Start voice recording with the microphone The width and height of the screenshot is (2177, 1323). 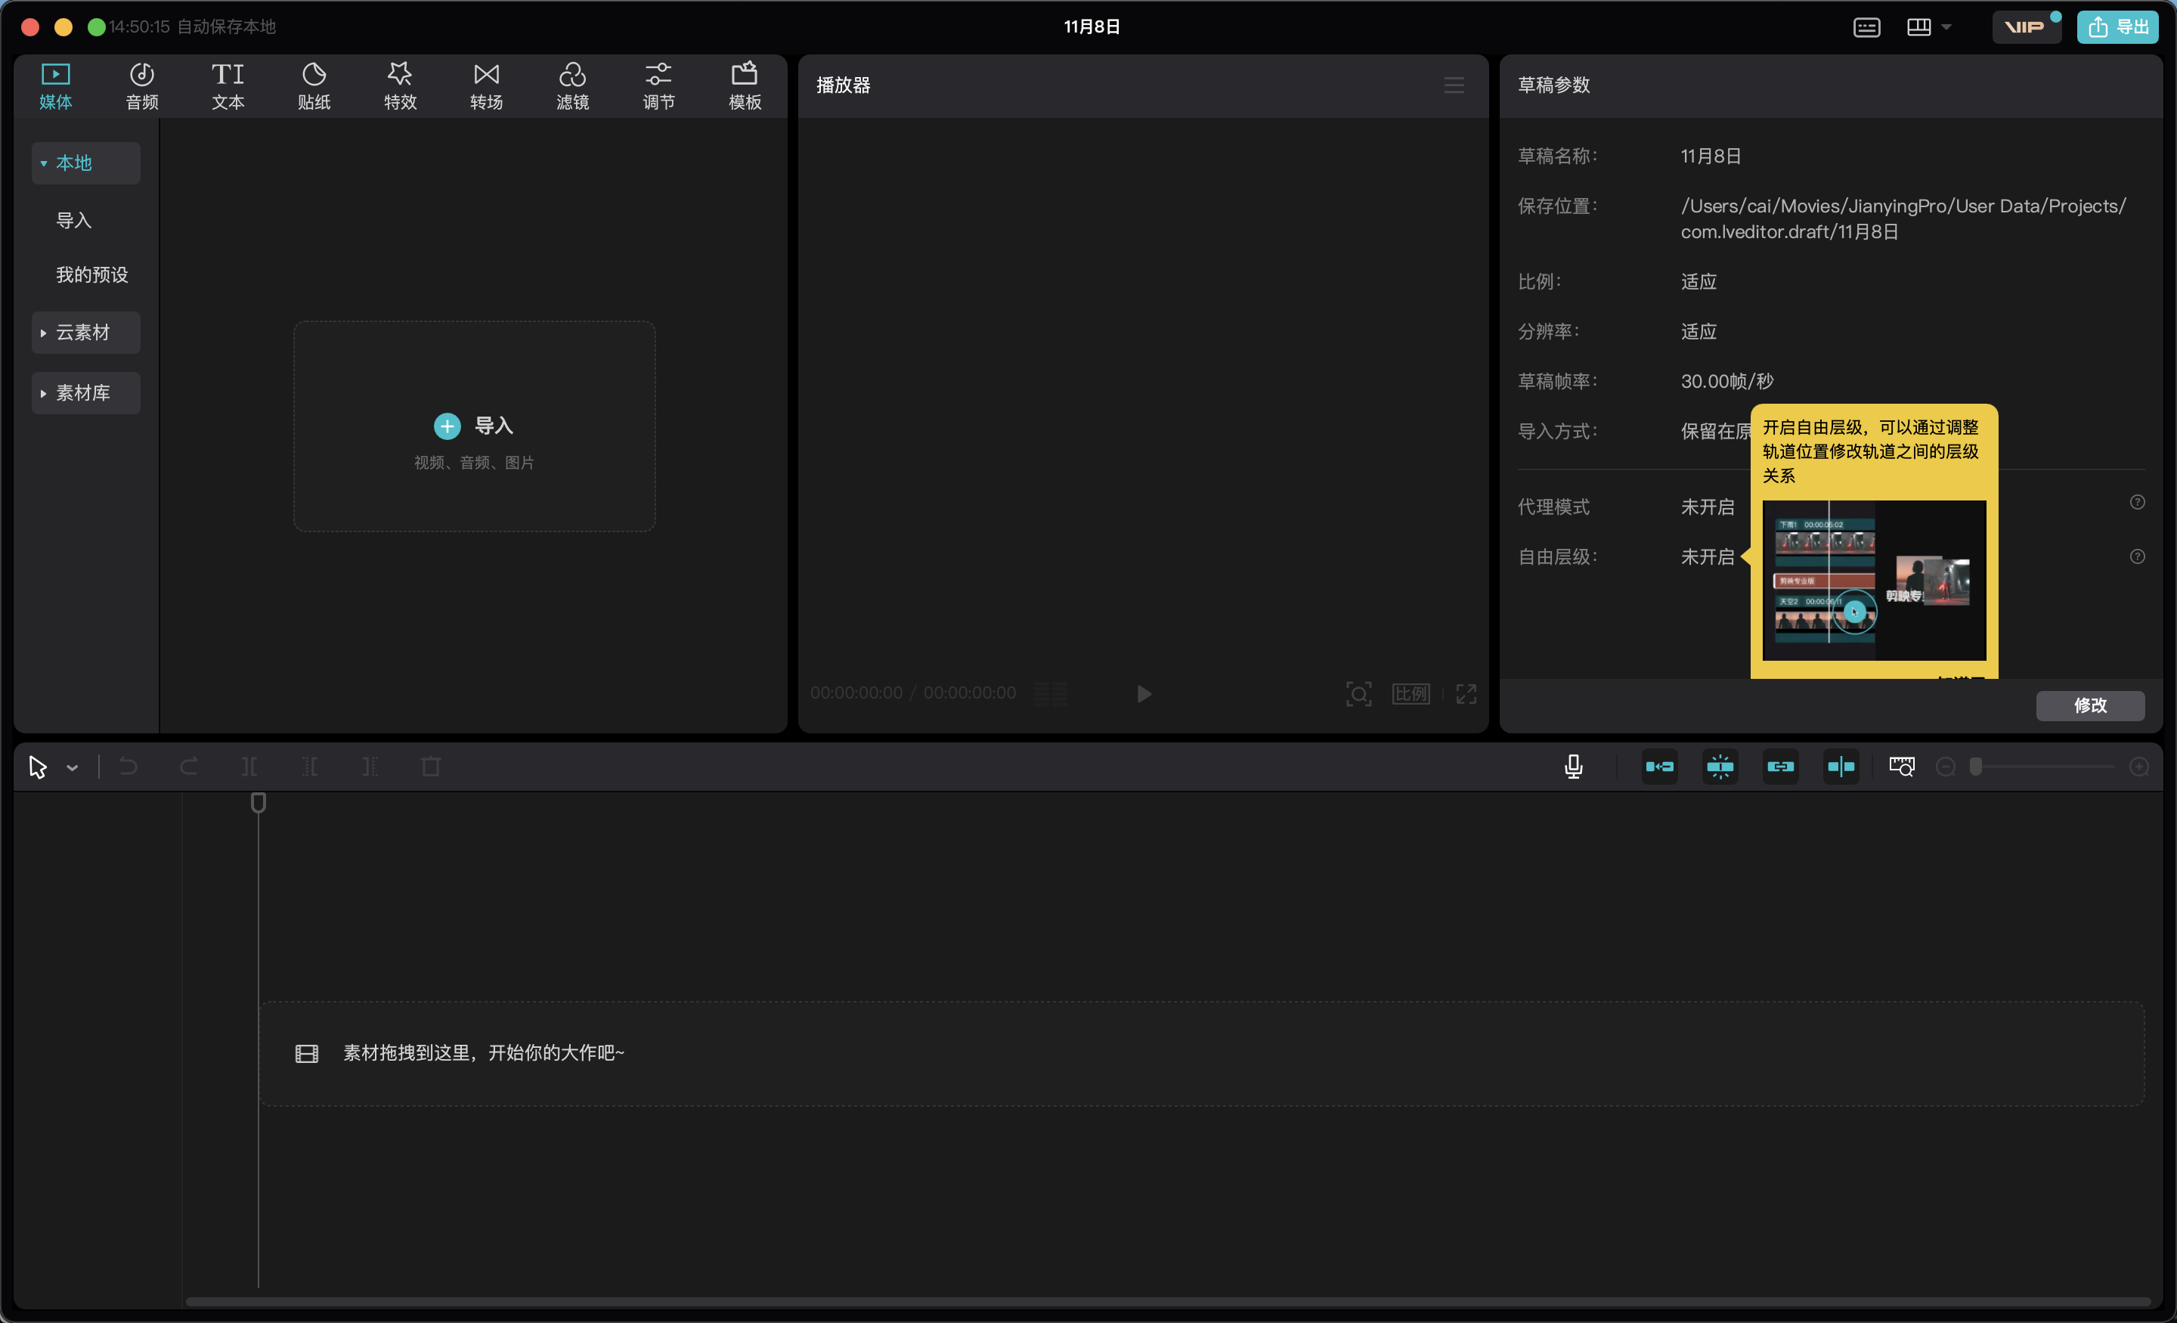point(1574,767)
